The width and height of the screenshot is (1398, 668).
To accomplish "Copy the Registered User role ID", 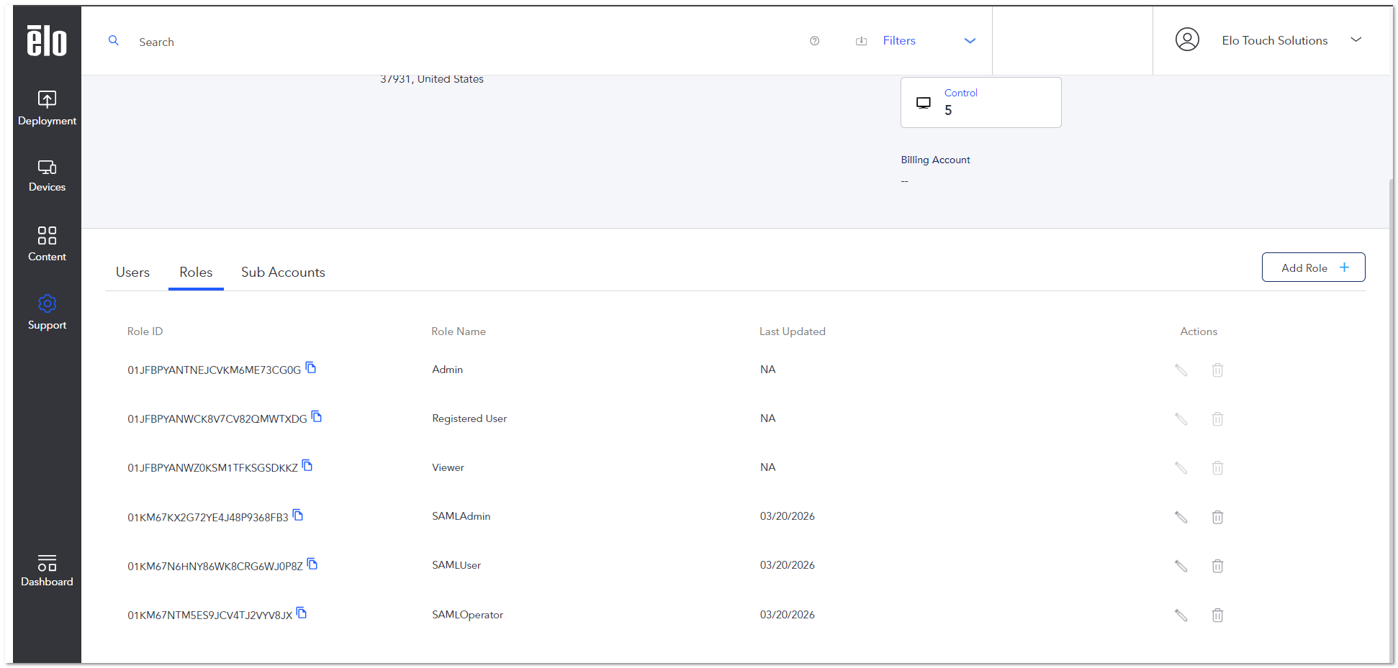I will pyautogui.click(x=317, y=416).
